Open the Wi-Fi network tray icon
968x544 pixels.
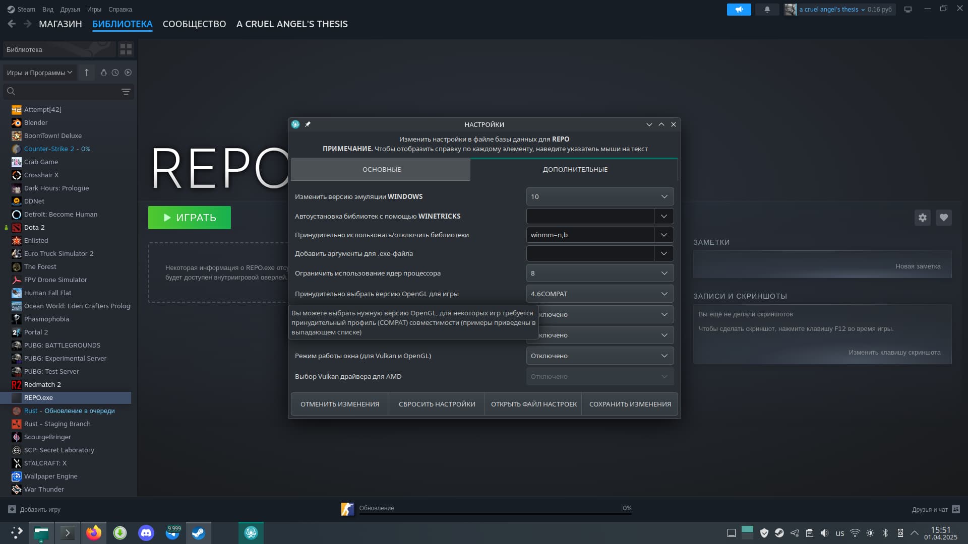tap(855, 533)
